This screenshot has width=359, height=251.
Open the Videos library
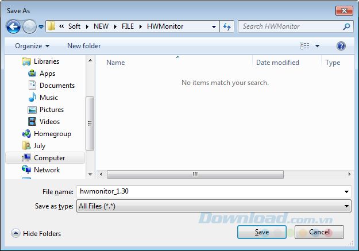tap(49, 122)
